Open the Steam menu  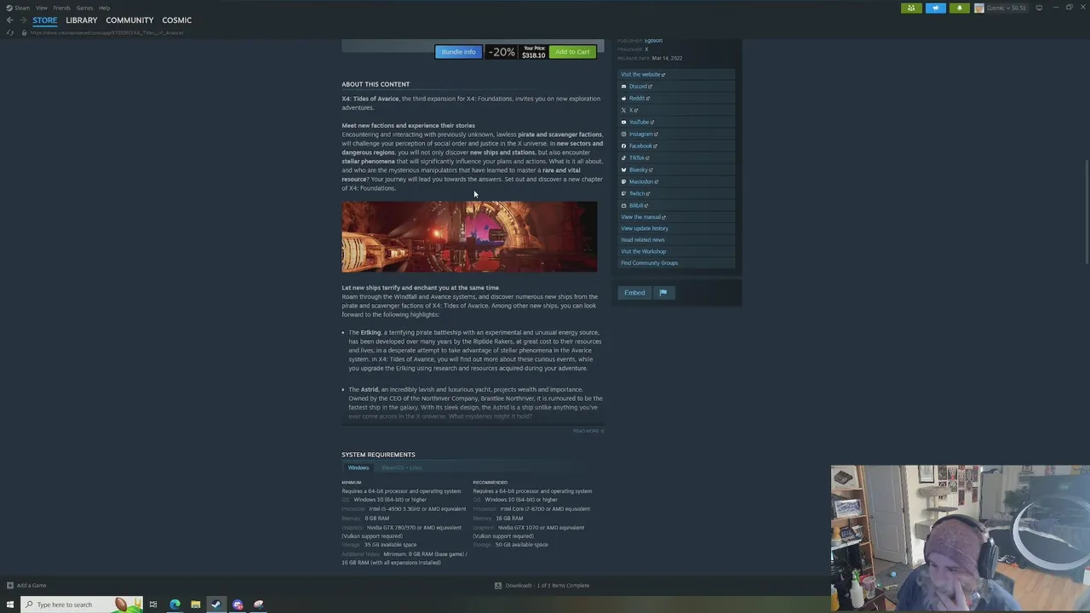point(22,8)
